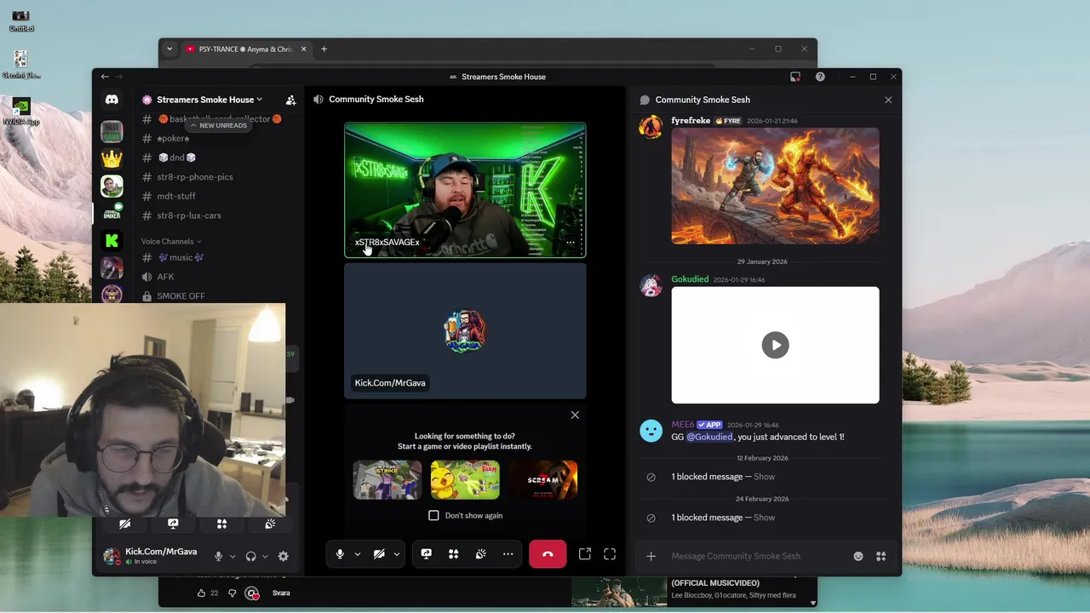Open Discord help question mark icon
The height and width of the screenshot is (613, 1090).
click(820, 77)
